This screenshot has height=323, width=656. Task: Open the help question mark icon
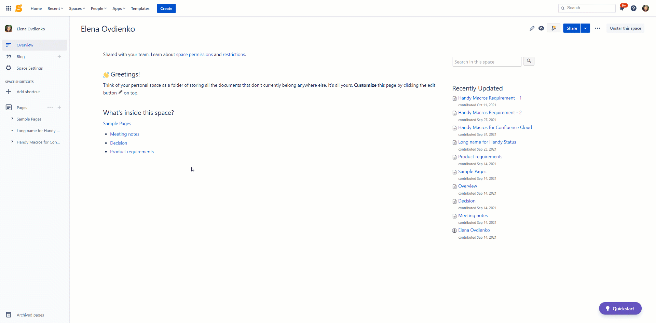pos(633,8)
